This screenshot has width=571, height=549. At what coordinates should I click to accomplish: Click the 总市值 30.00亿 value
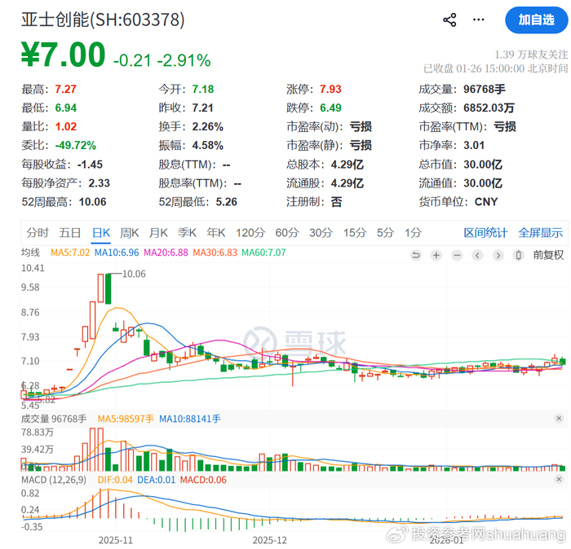(x=483, y=165)
